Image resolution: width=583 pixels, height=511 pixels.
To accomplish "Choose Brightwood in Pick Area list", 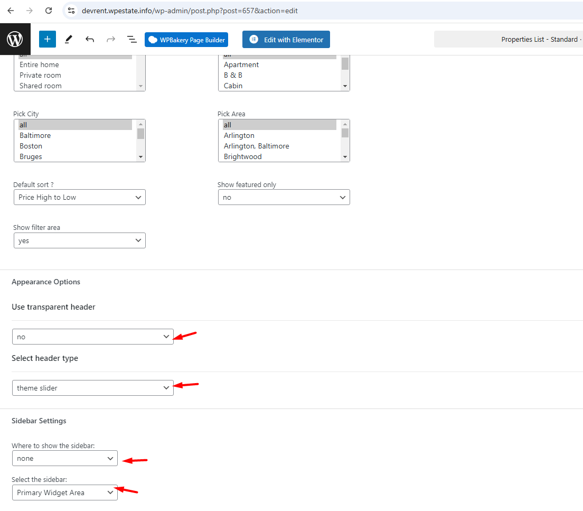I will point(242,156).
